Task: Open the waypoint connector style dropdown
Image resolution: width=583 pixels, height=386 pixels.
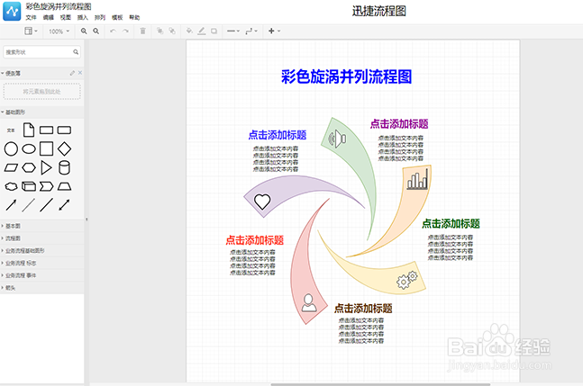Action: [x=251, y=31]
